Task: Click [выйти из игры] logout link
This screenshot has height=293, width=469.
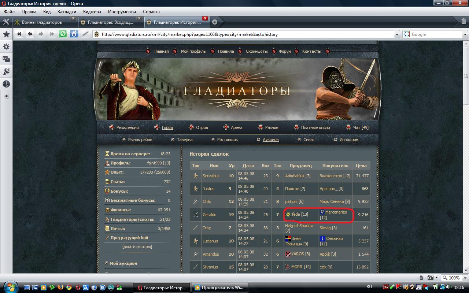Action: coord(137,246)
